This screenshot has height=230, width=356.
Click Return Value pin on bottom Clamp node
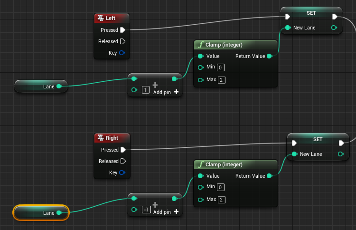(270, 176)
